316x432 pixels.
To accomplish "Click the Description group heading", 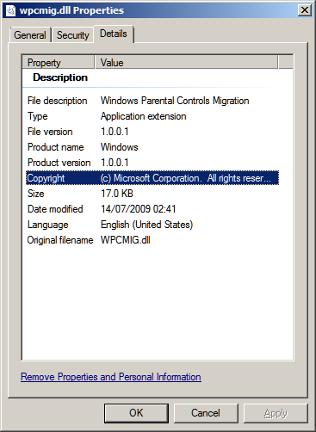I will (x=60, y=77).
